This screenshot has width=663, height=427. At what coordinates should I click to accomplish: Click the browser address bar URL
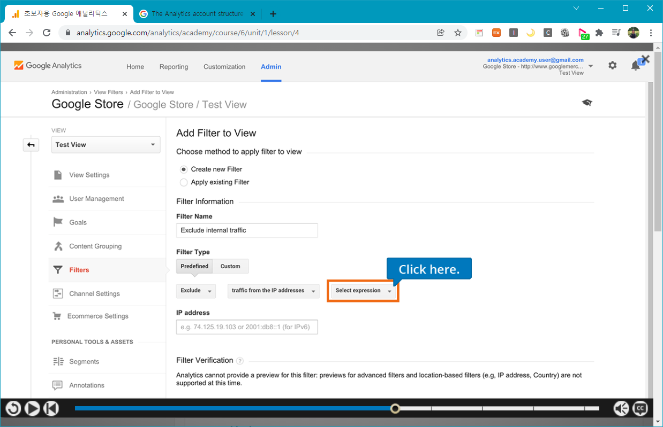[188, 33]
